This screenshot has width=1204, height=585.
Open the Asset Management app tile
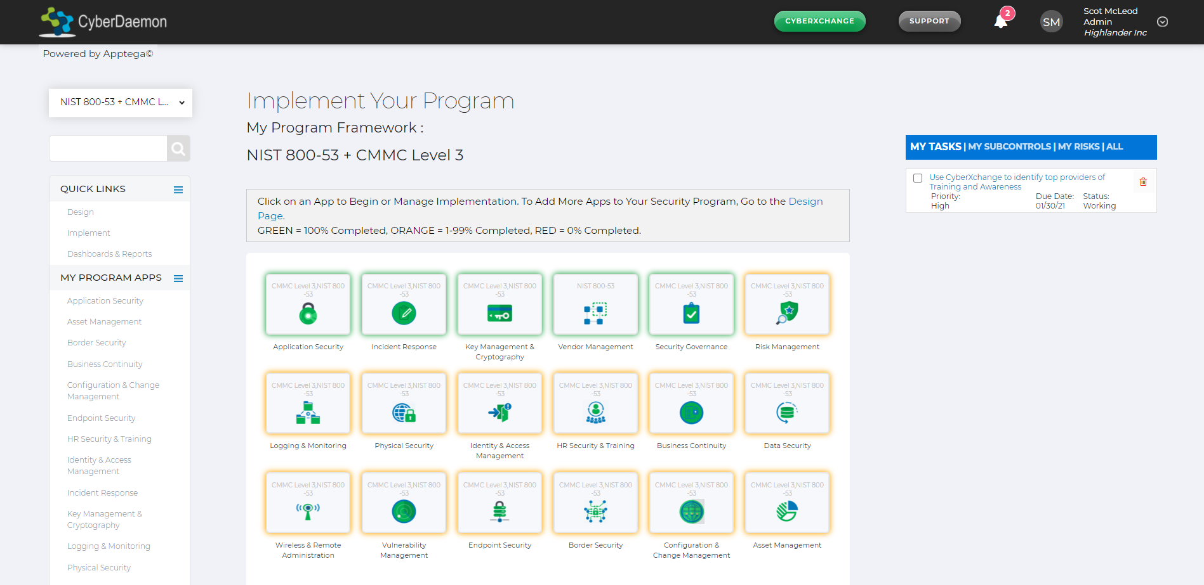pyautogui.click(x=787, y=503)
